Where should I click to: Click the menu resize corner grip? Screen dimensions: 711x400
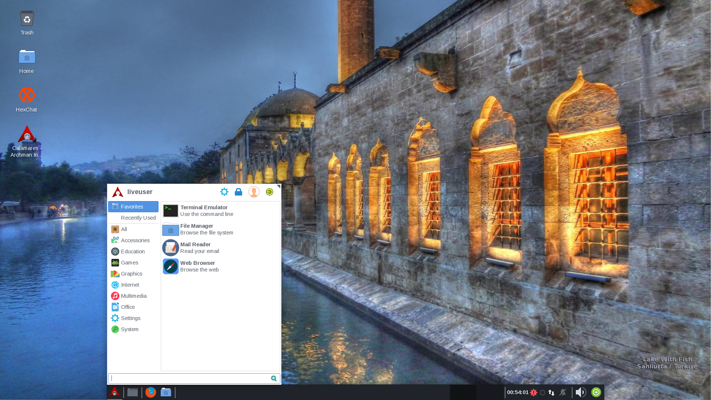278,187
